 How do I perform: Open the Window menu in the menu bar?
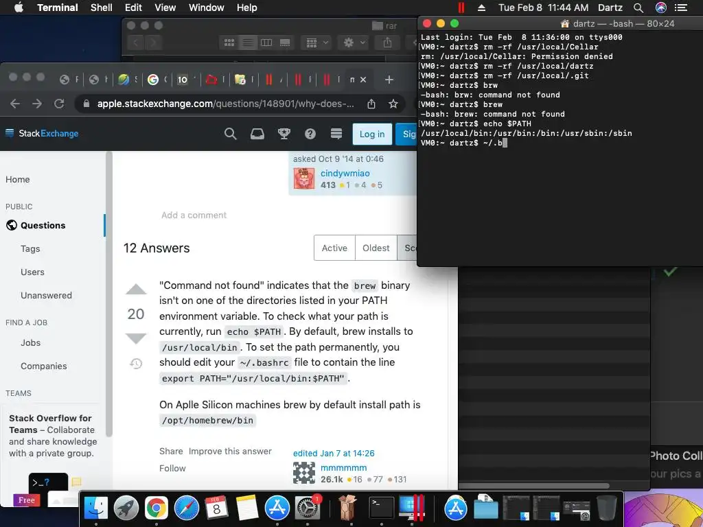click(x=206, y=8)
